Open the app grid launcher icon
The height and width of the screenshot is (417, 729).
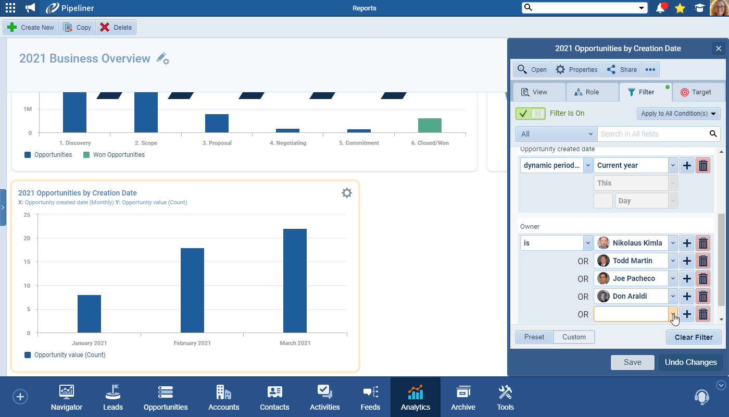tap(10, 8)
